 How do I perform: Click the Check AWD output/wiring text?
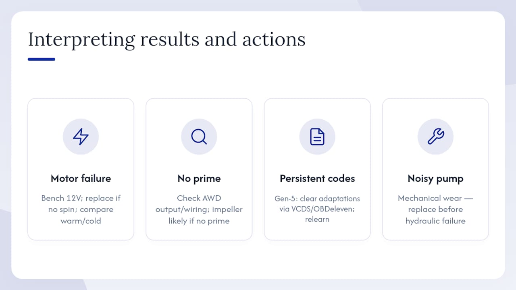pyautogui.click(x=199, y=209)
